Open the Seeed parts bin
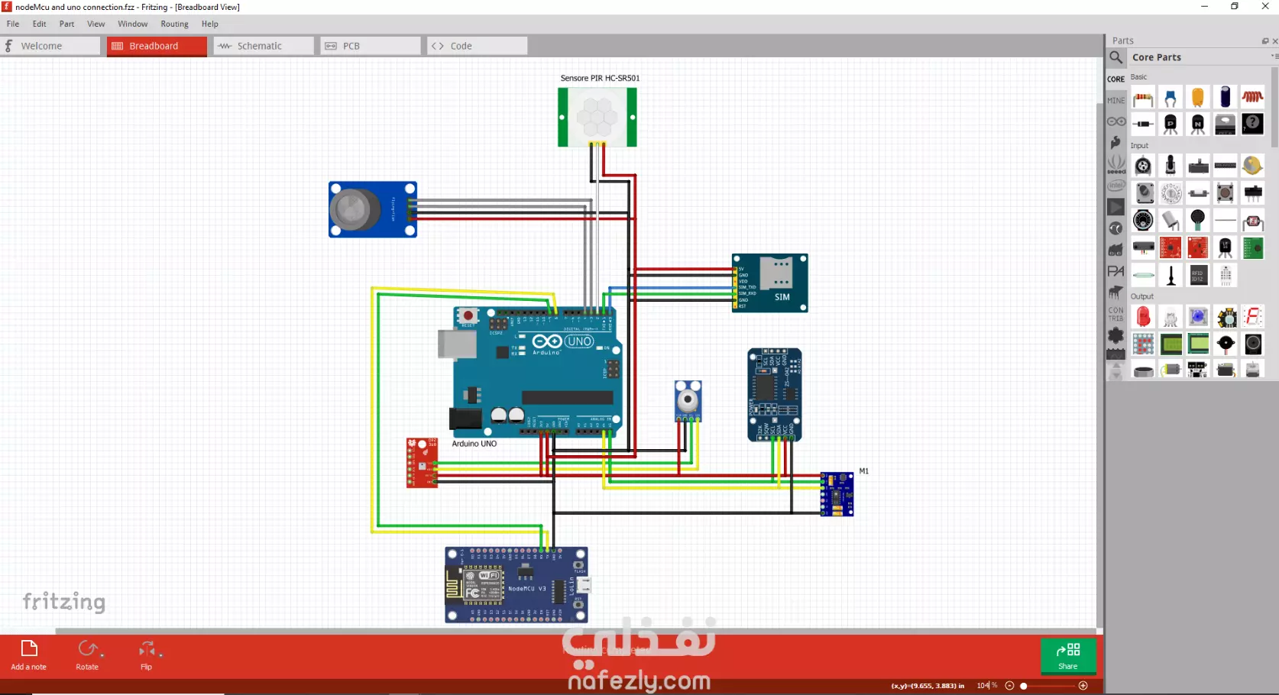This screenshot has width=1279, height=695. click(x=1115, y=163)
